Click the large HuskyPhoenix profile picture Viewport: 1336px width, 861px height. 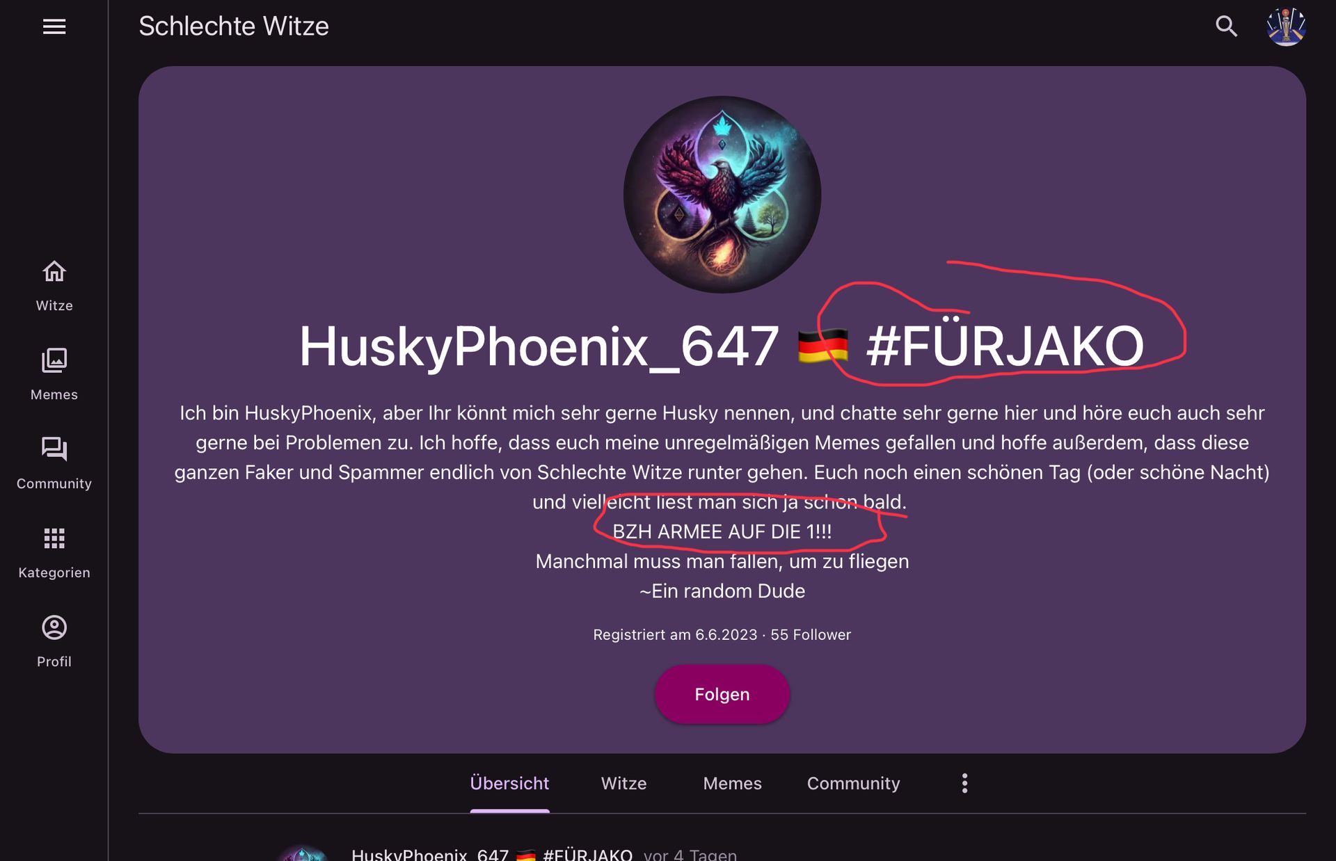[722, 195]
